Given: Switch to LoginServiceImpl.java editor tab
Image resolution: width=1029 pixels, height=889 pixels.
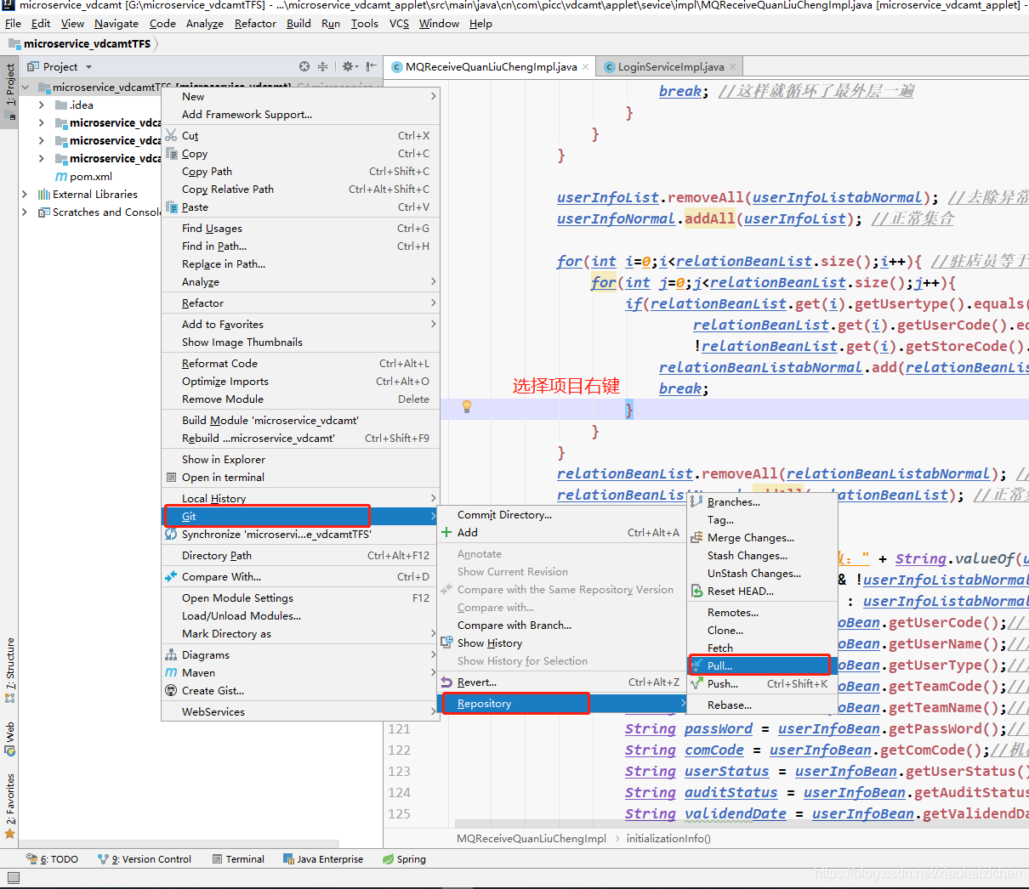Looking at the screenshot, I should point(670,66).
